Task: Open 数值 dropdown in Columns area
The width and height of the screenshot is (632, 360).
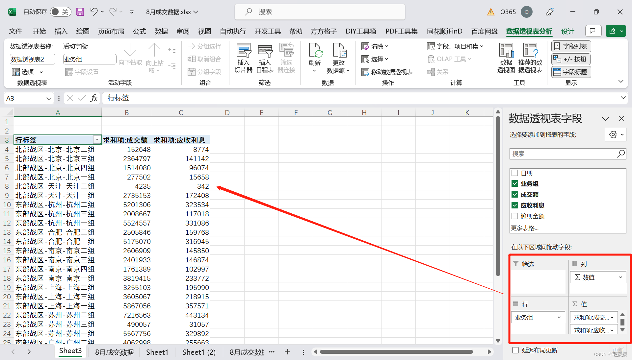Action: click(620, 277)
